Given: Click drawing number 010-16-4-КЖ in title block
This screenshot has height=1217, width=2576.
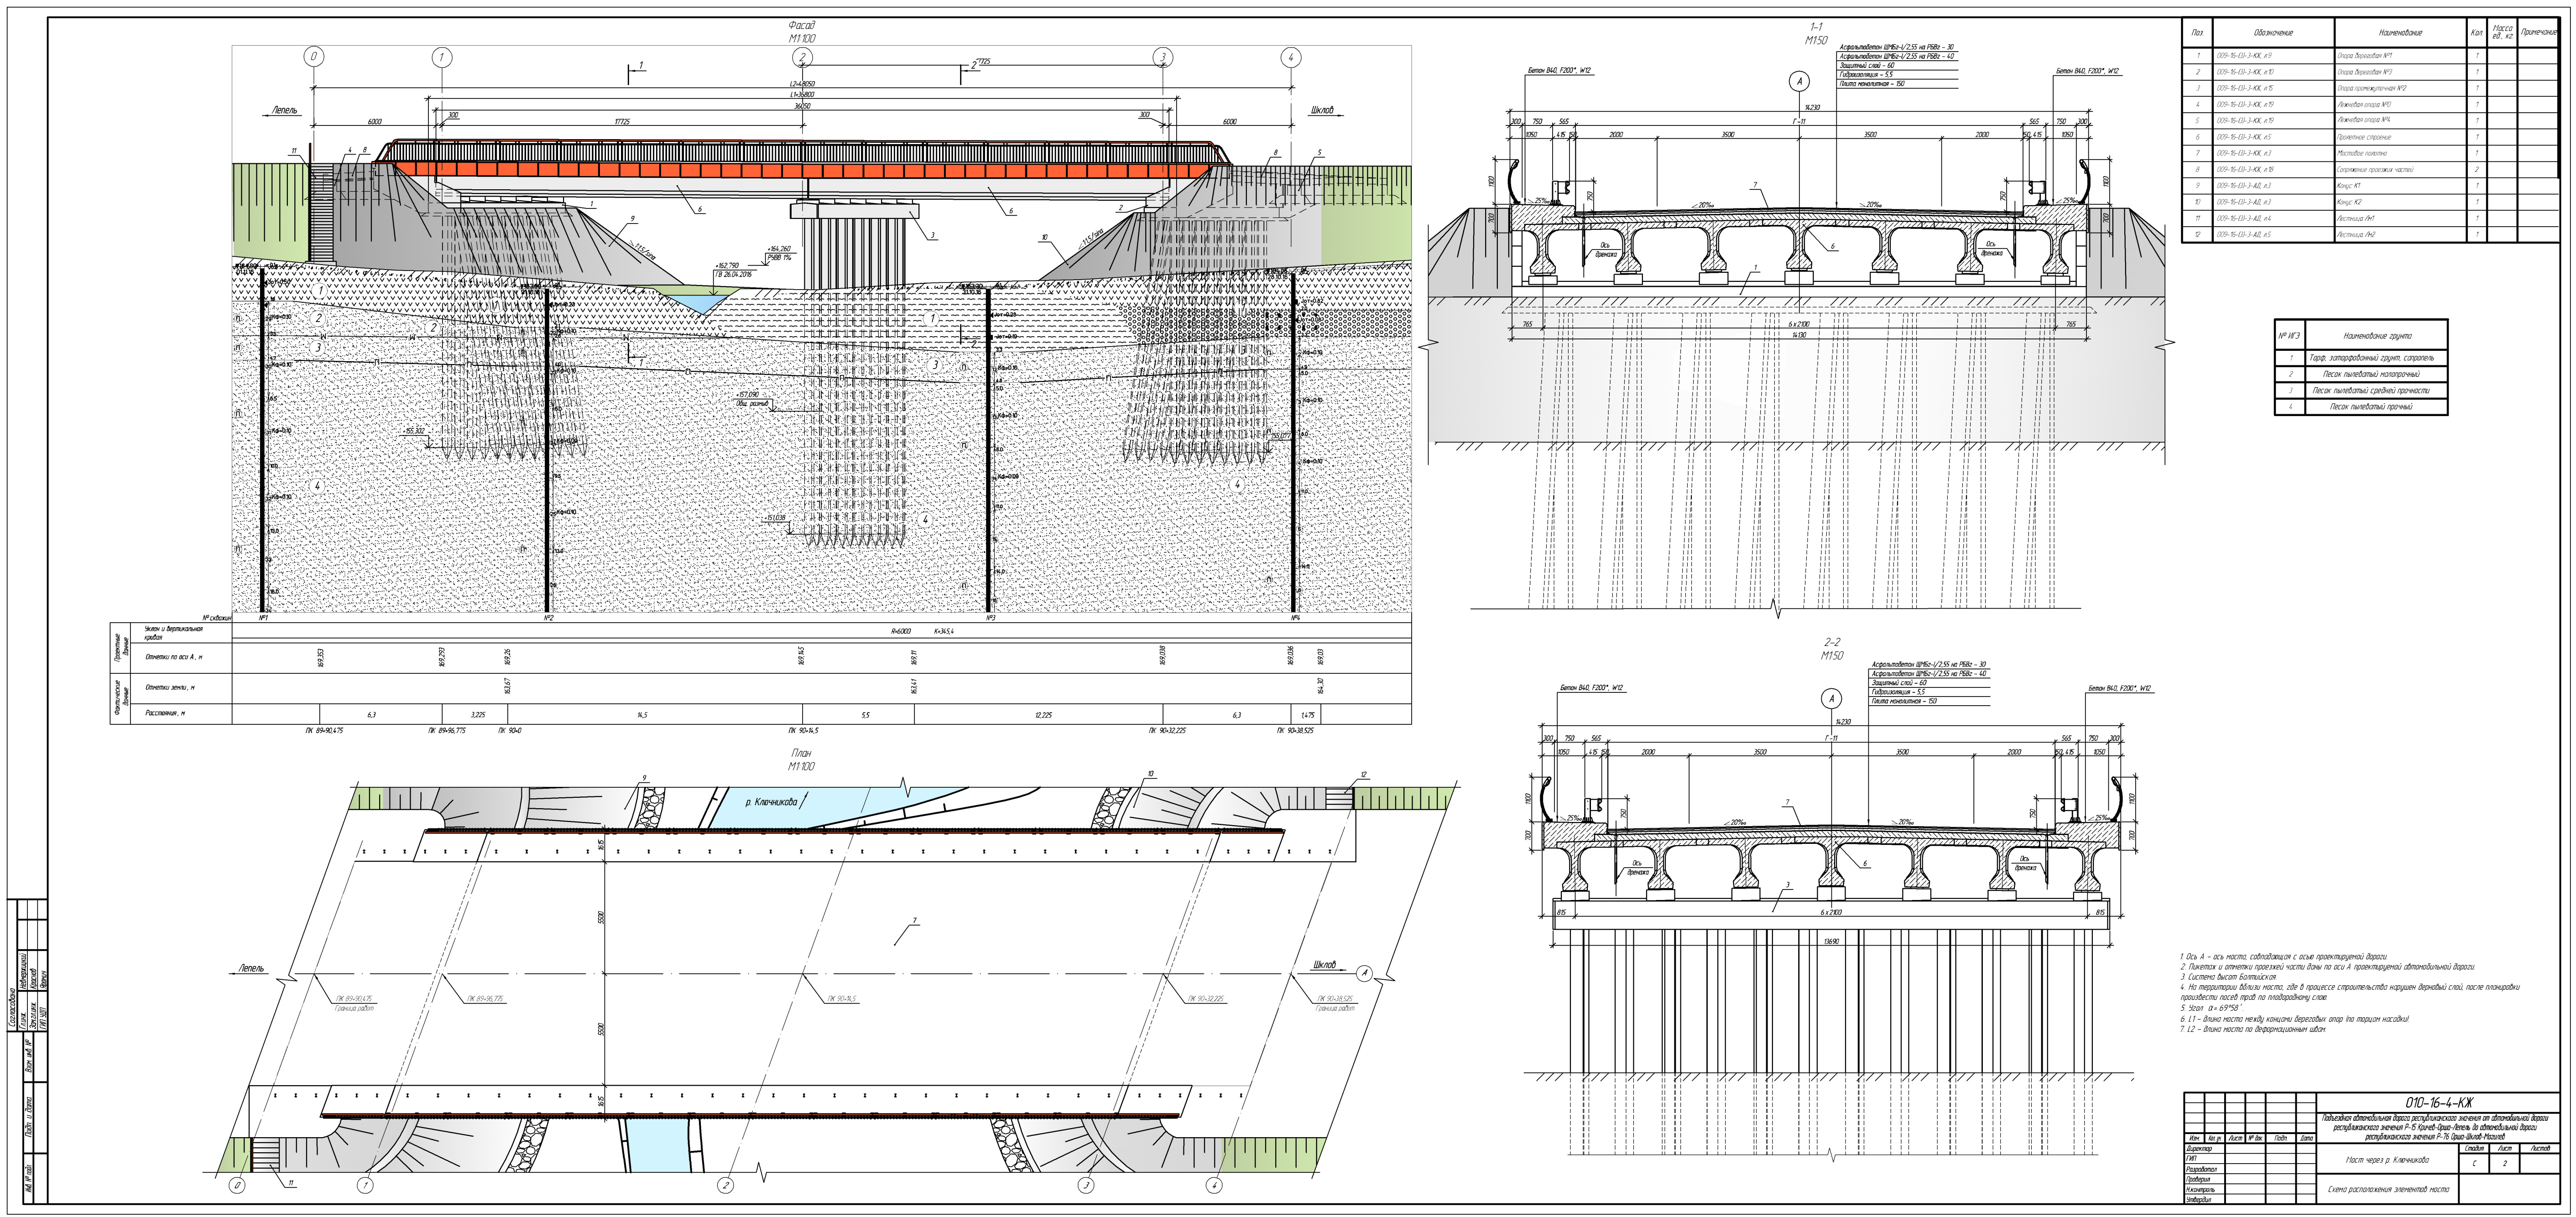Looking at the screenshot, I should pos(2439,1102).
